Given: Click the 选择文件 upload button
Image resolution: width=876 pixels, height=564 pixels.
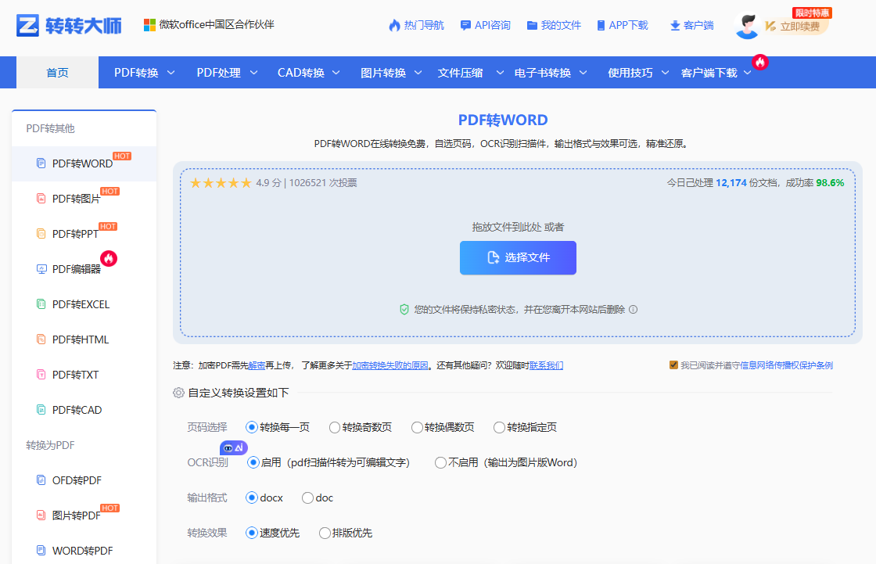Looking at the screenshot, I should tap(518, 257).
